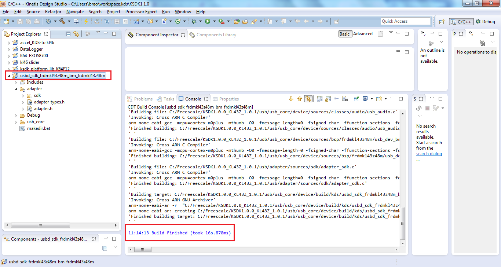Screen dimensions: 501x267
Task: Click the console vertical scrollbar thumb
Action: (x=403, y=223)
